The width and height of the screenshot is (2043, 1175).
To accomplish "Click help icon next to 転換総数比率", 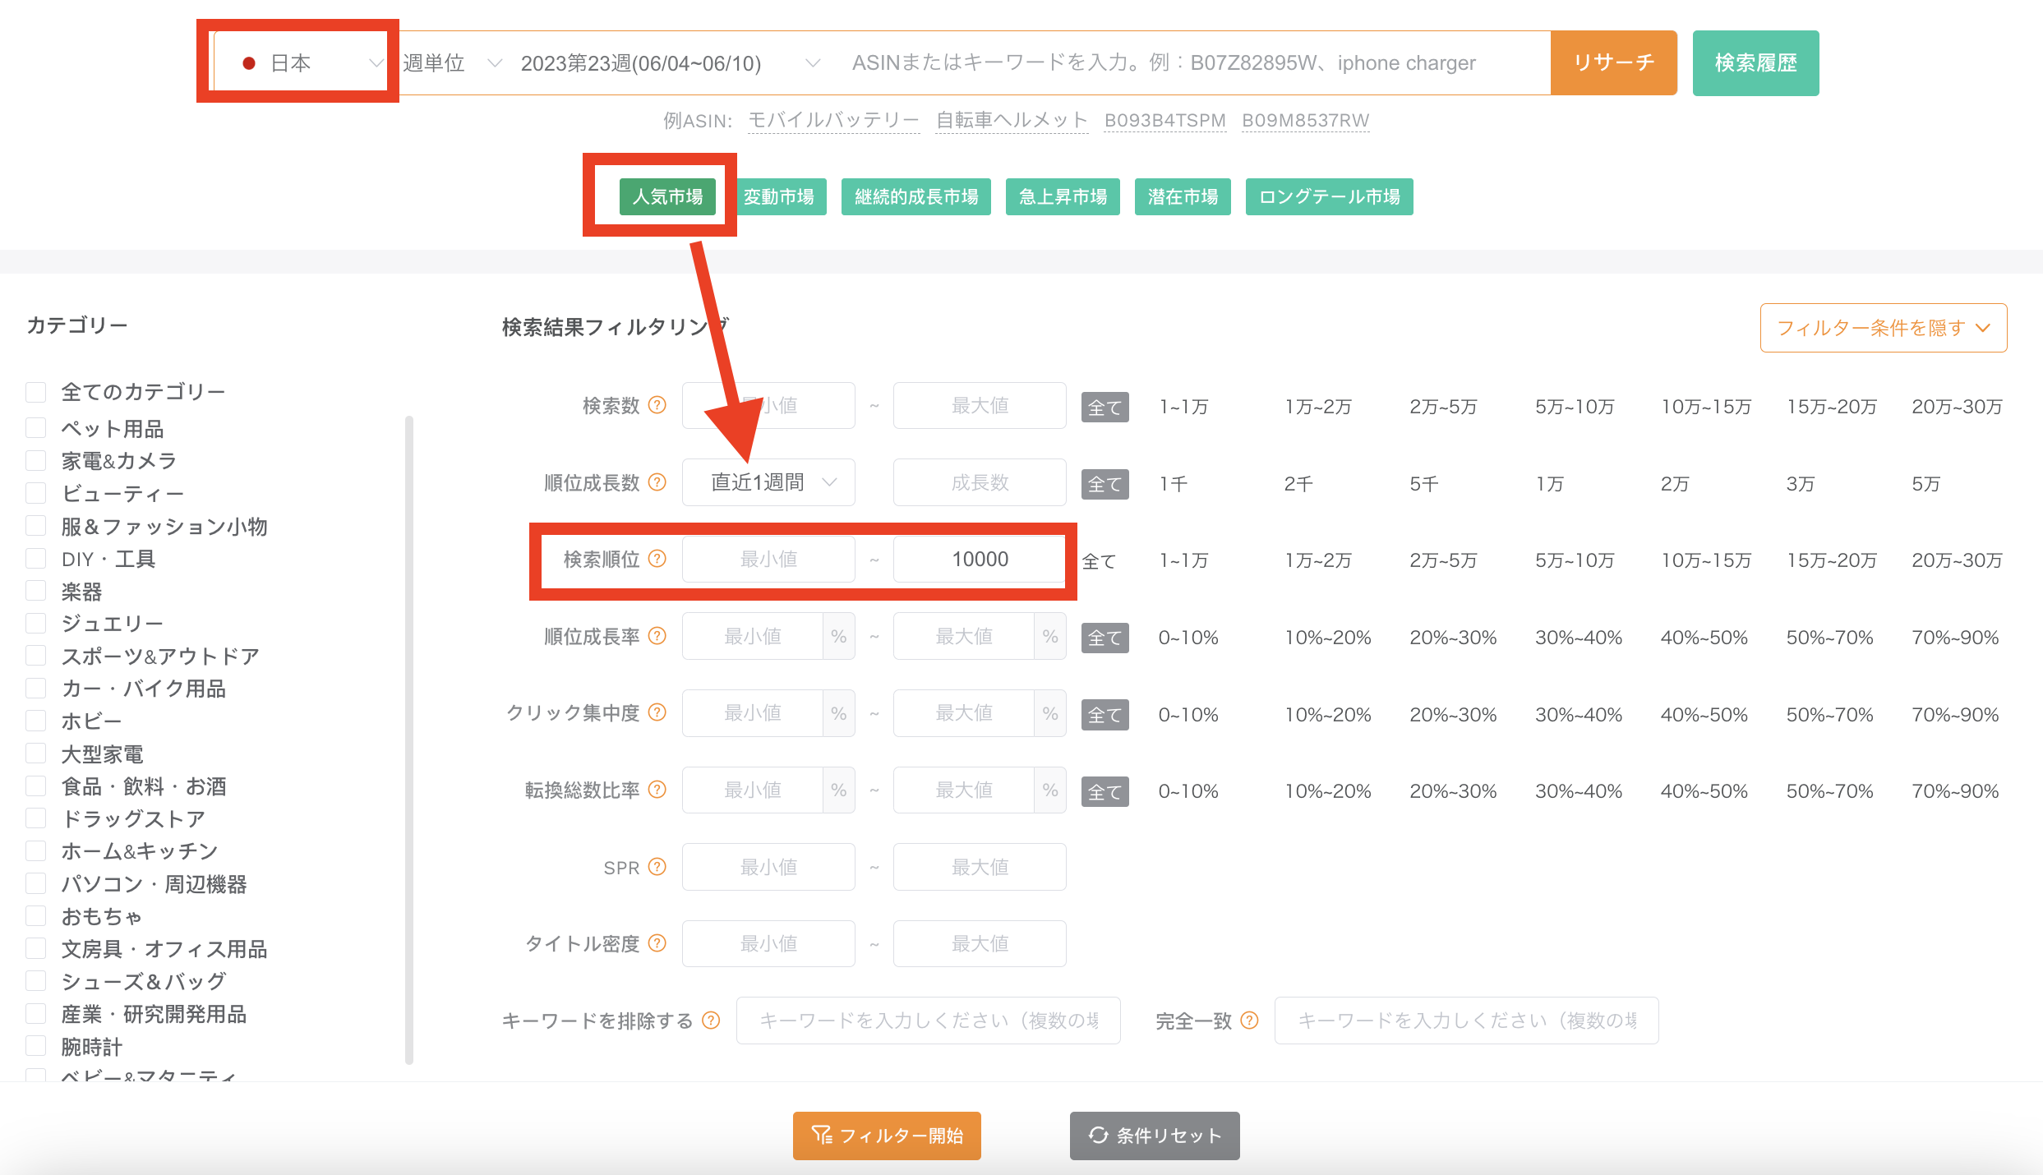I will (657, 790).
